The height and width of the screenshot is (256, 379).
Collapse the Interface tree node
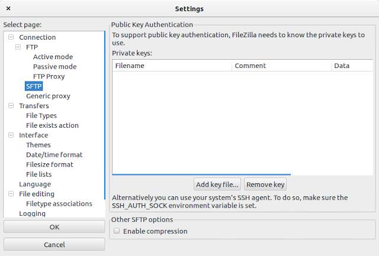[11, 135]
